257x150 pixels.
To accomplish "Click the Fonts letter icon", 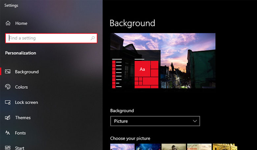I will tap(8, 133).
